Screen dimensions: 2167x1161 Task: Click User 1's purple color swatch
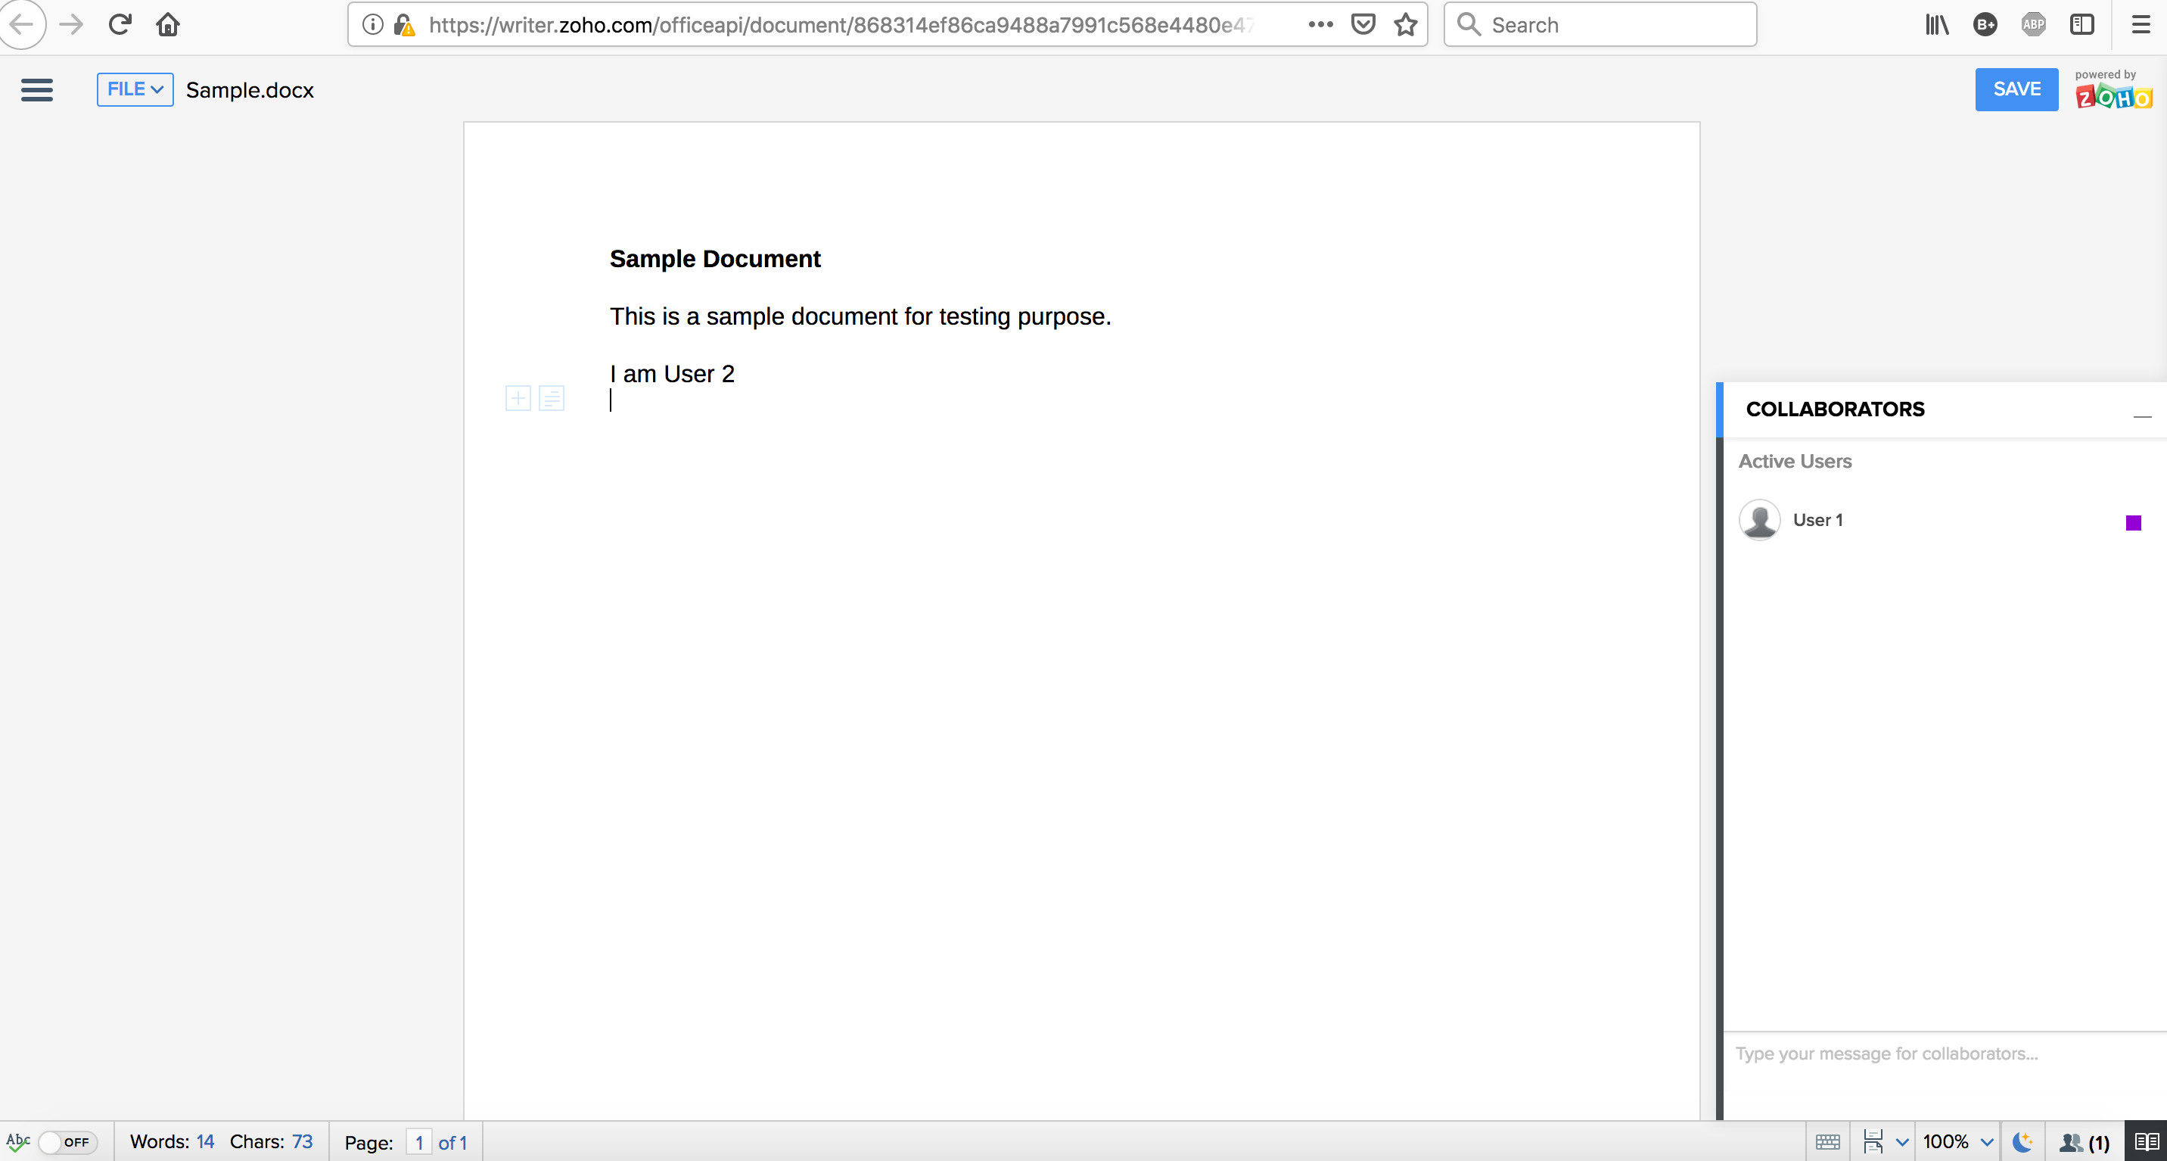2134,523
